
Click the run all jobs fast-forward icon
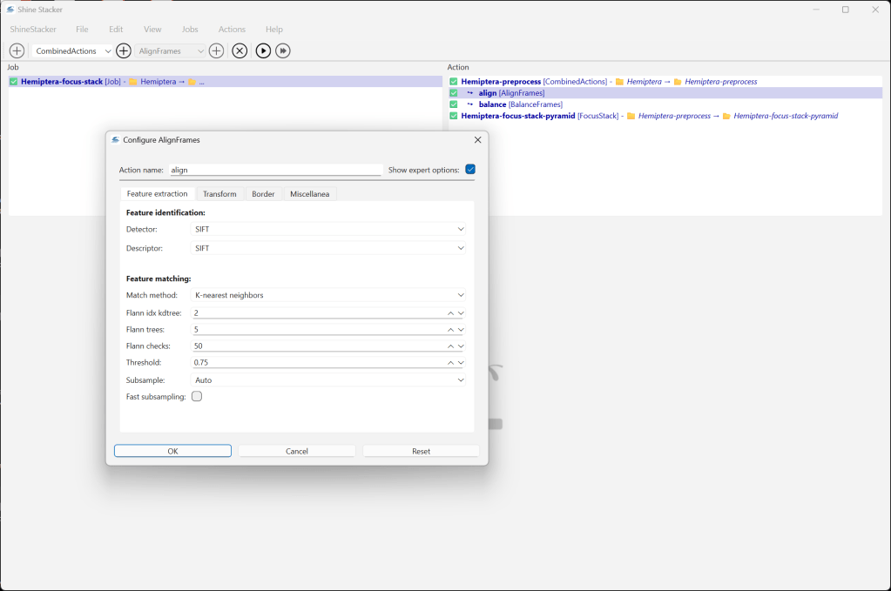tap(283, 51)
